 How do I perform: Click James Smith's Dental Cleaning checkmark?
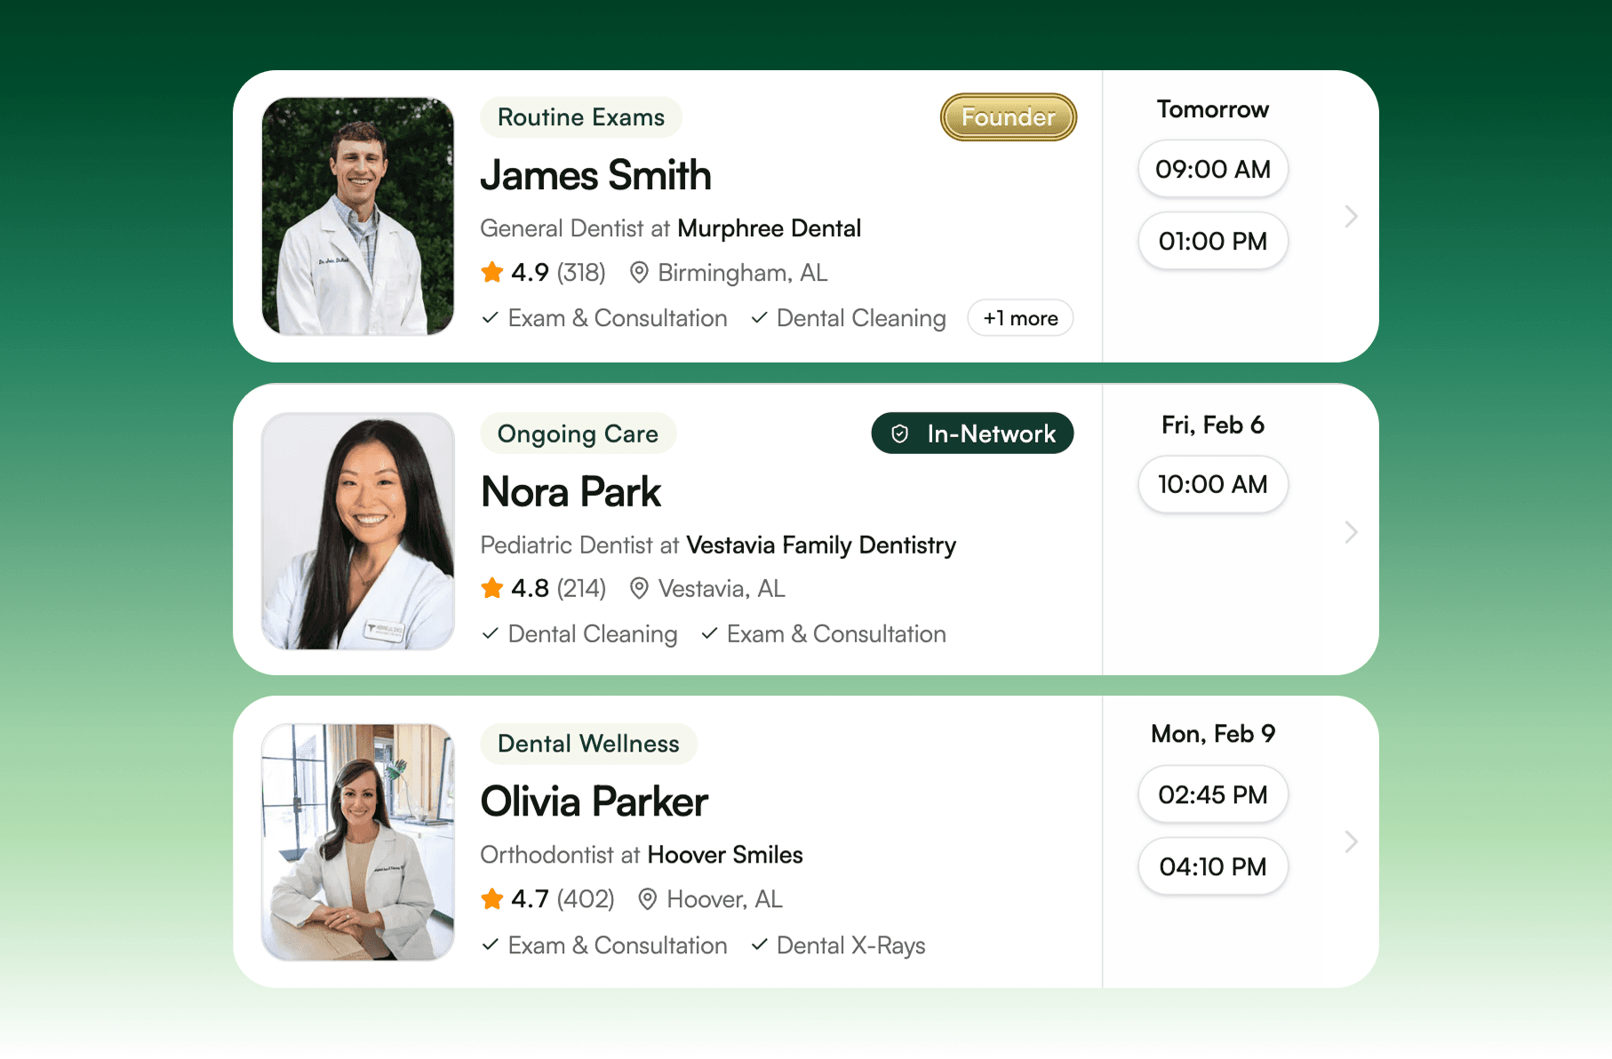(759, 318)
